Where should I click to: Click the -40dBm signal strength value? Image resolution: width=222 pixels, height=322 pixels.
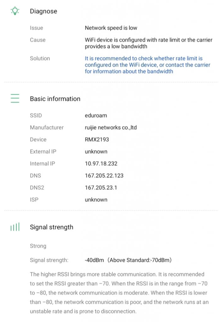(x=128, y=260)
